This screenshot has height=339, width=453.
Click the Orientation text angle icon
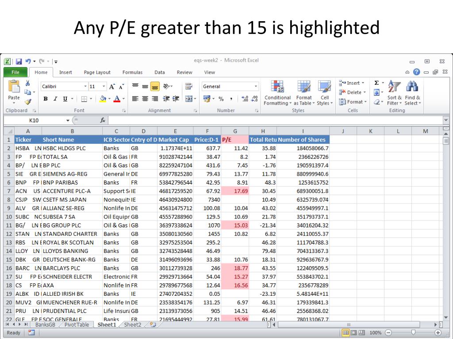167,86
